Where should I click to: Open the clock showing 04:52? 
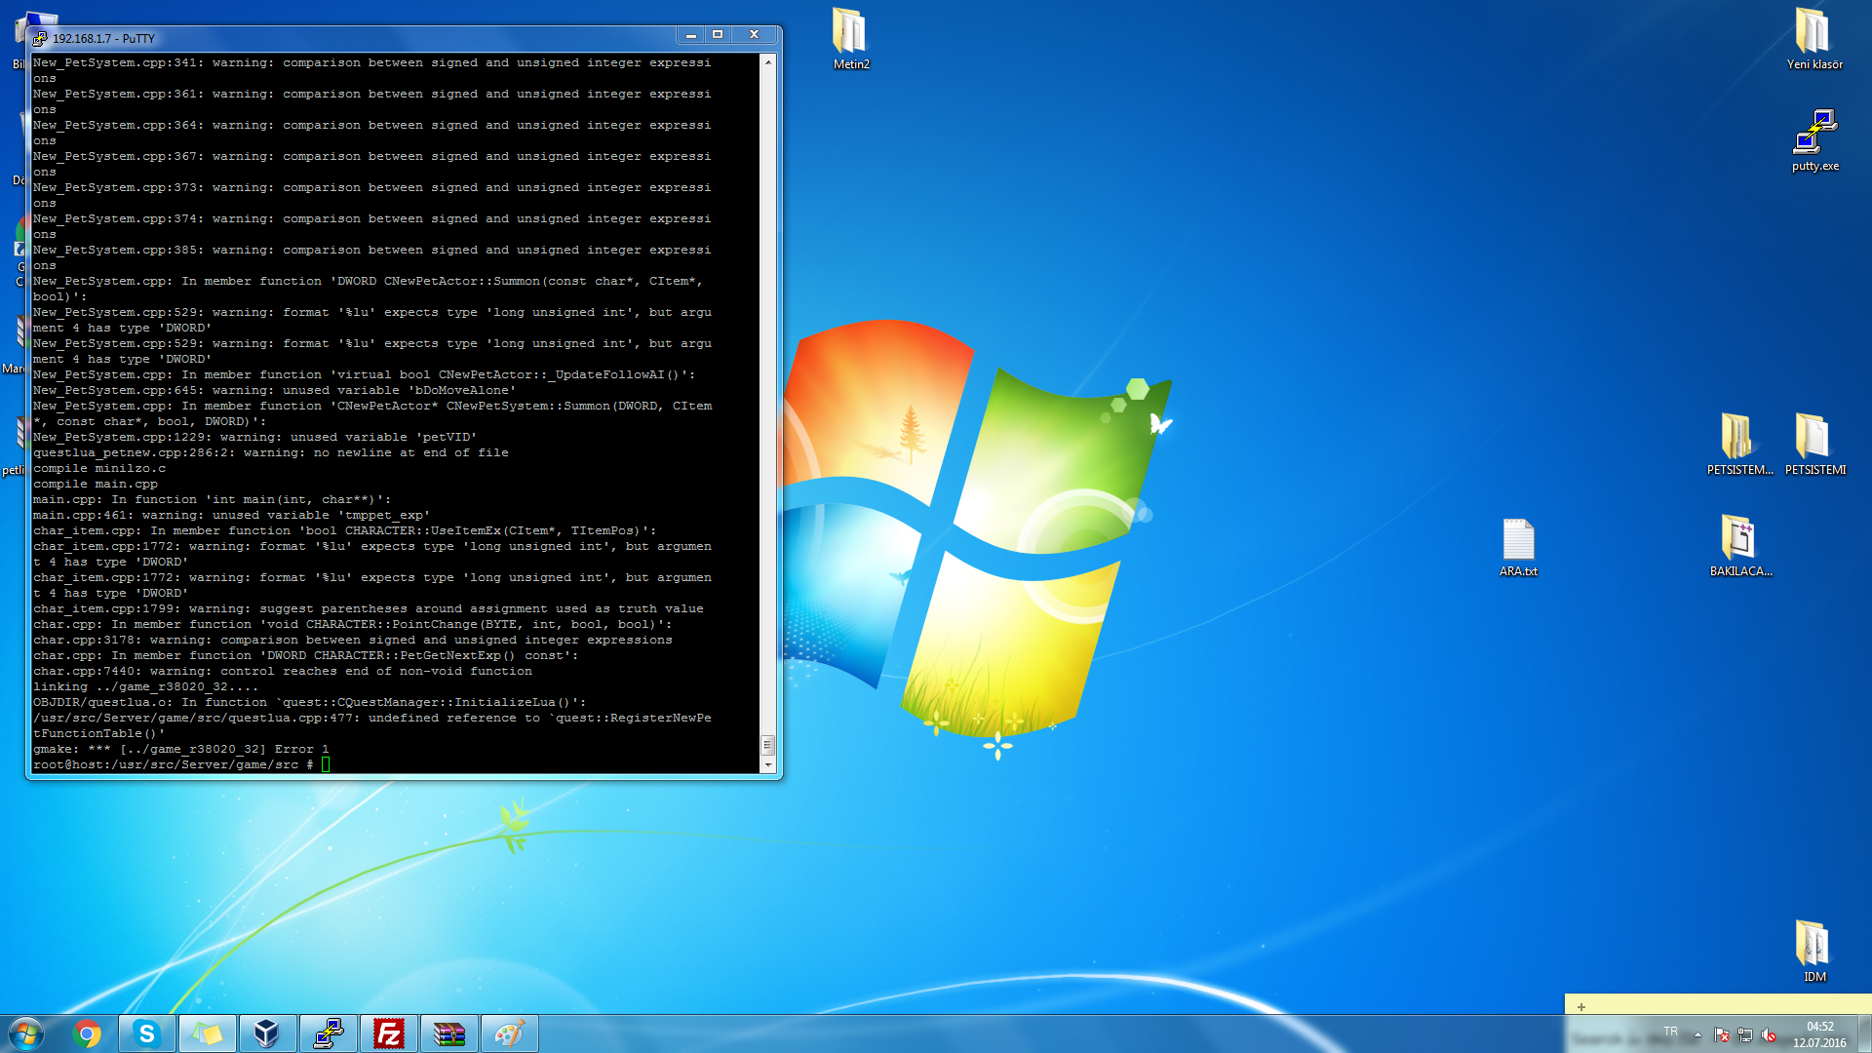(x=1819, y=1034)
